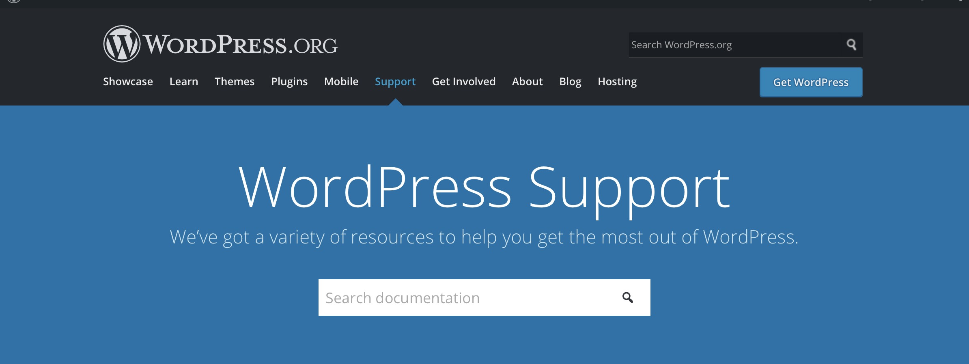Go to Hosting in the nav bar
This screenshot has height=364, width=969.
tap(617, 82)
